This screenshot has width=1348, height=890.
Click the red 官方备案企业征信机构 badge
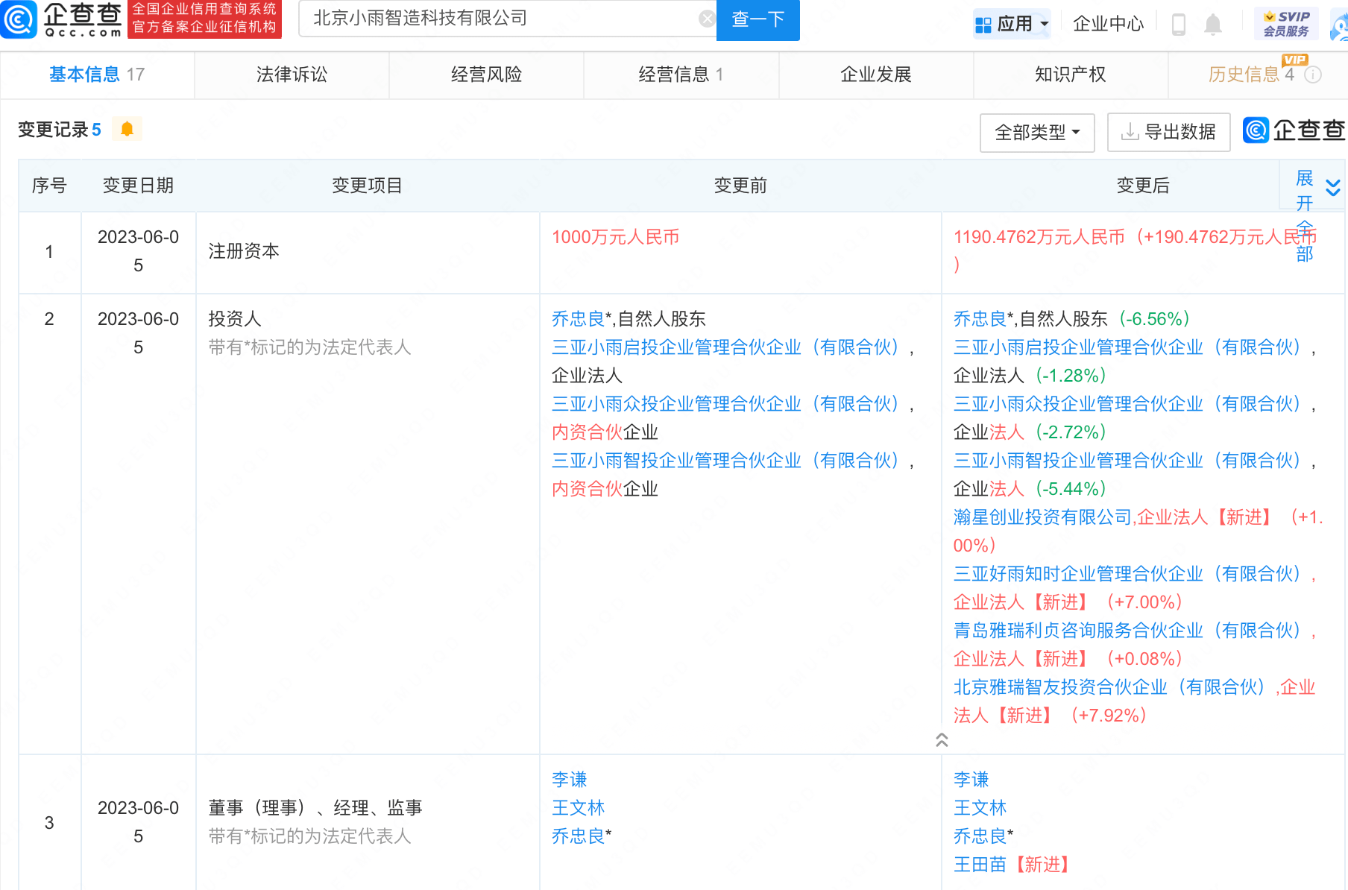point(205,19)
